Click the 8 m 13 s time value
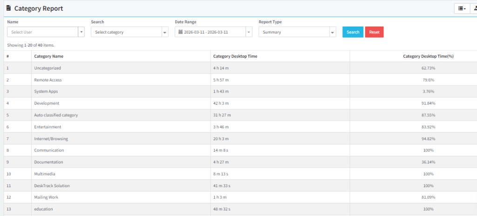This screenshot has height=216, width=477. (220, 174)
